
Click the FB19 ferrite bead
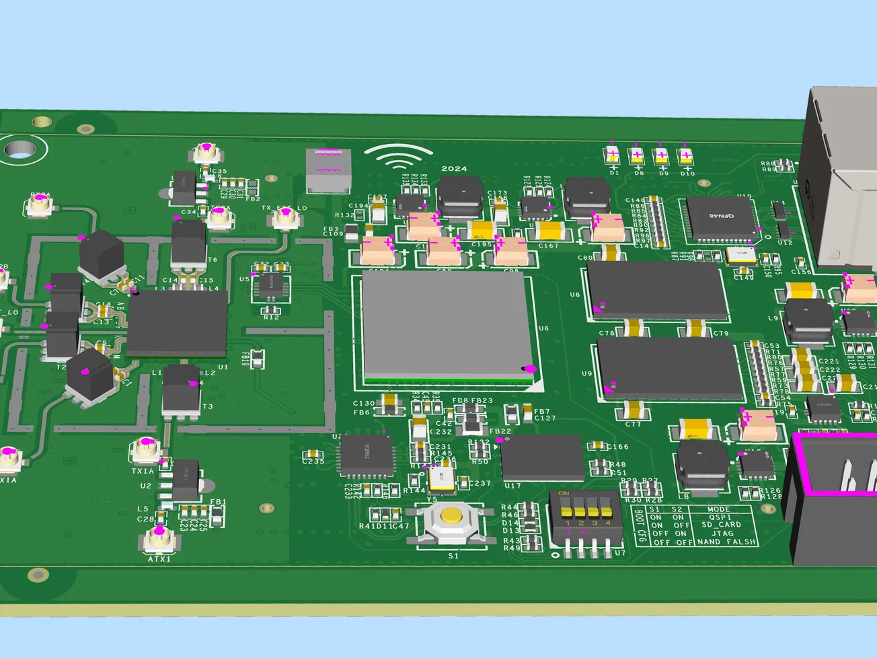tap(257, 359)
